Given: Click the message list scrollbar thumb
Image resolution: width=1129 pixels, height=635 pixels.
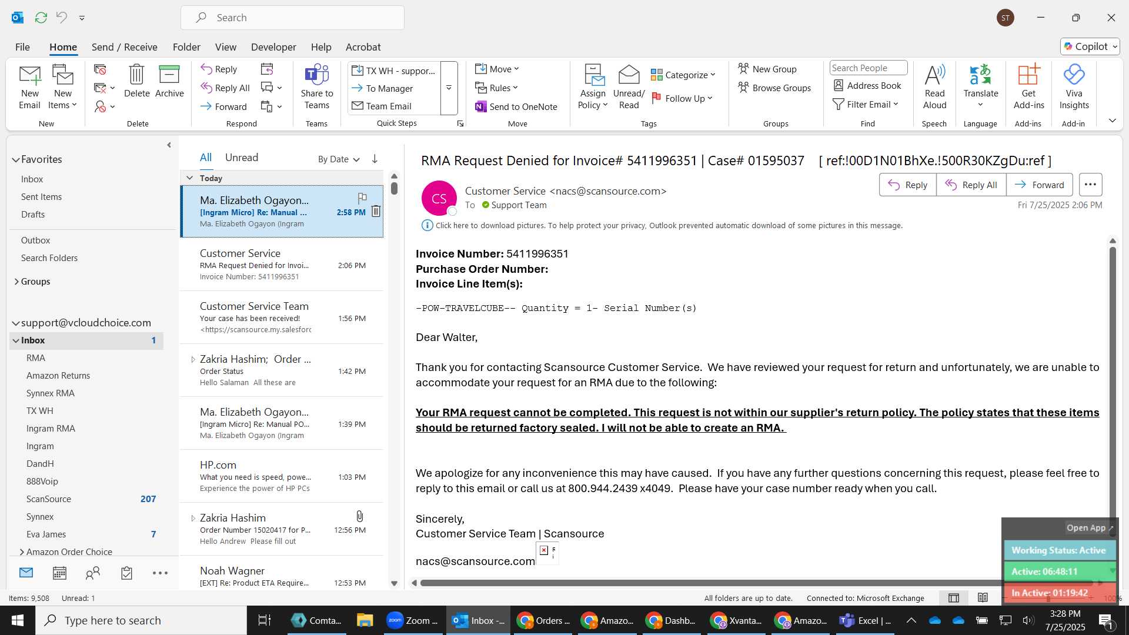Looking at the screenshot, I should [x=394, y=188].
